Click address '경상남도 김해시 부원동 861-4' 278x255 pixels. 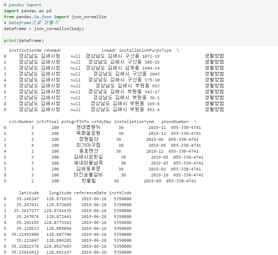point(125,110)
